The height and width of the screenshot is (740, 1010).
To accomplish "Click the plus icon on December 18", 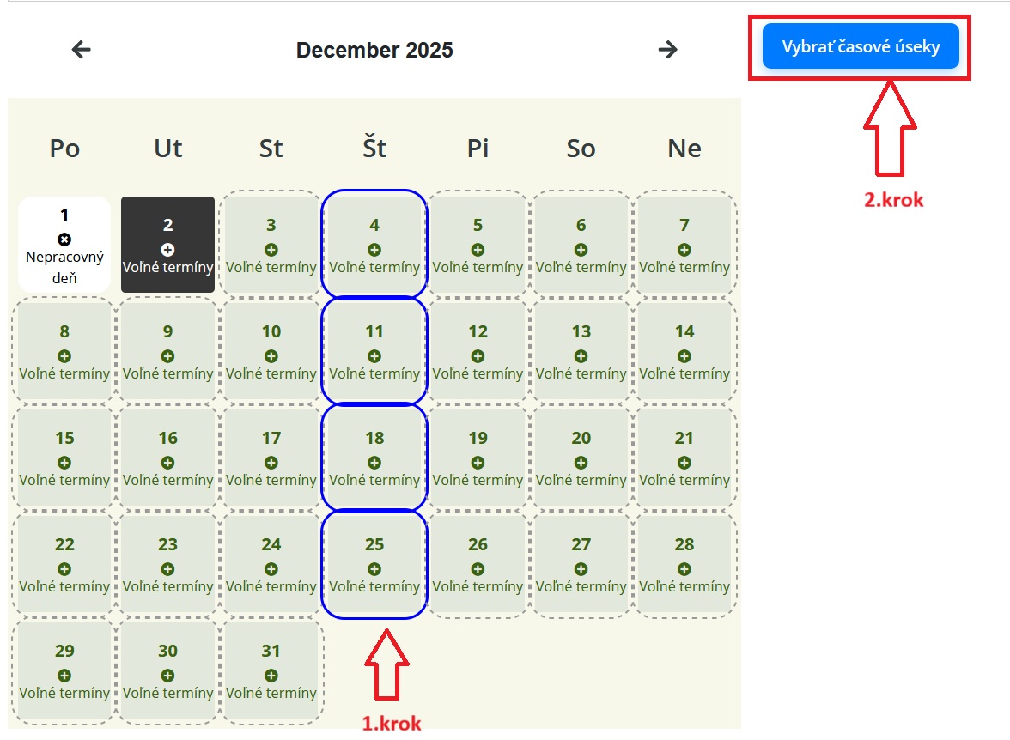I will coord(374,463).
